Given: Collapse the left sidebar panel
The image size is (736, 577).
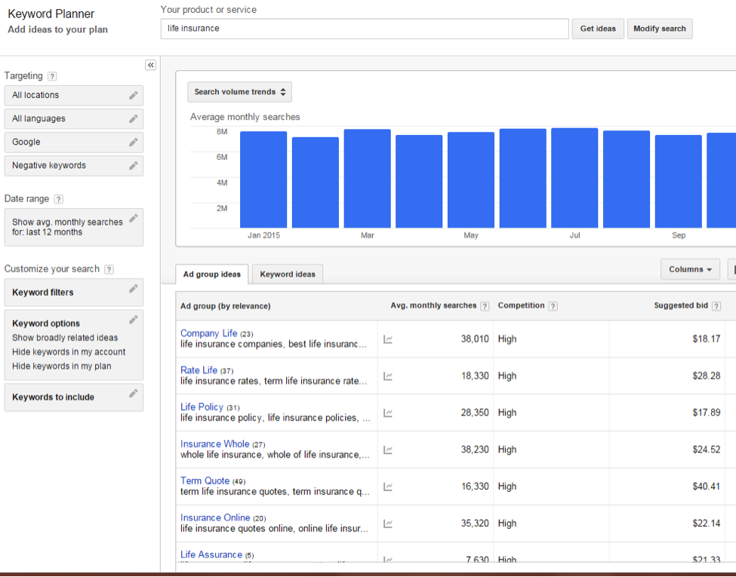Looking at the screenshot, I should point(151,66).
